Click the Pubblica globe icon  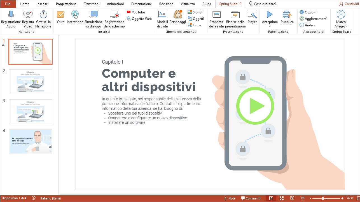287,15
